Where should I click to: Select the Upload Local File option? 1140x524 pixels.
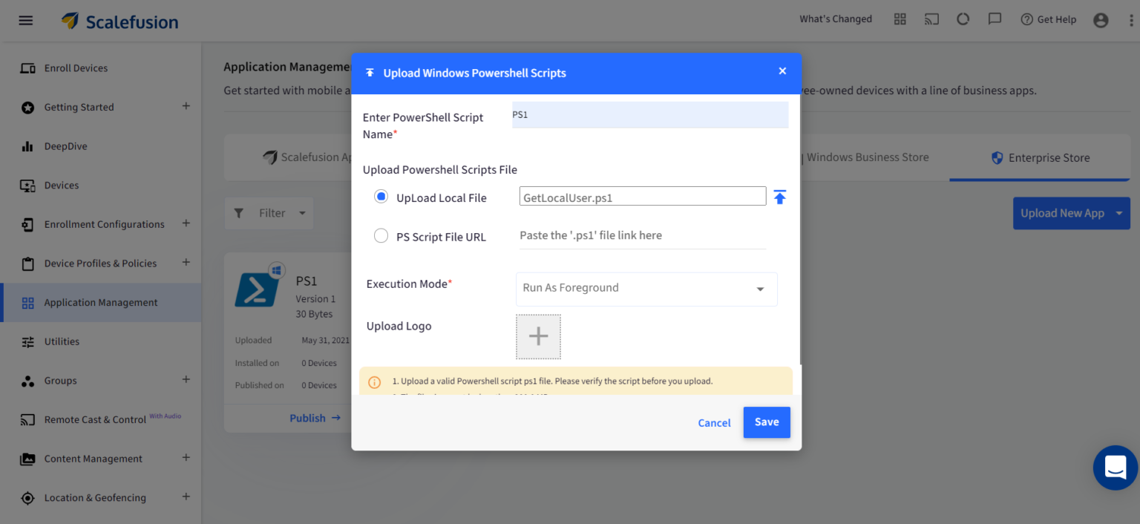381,197
